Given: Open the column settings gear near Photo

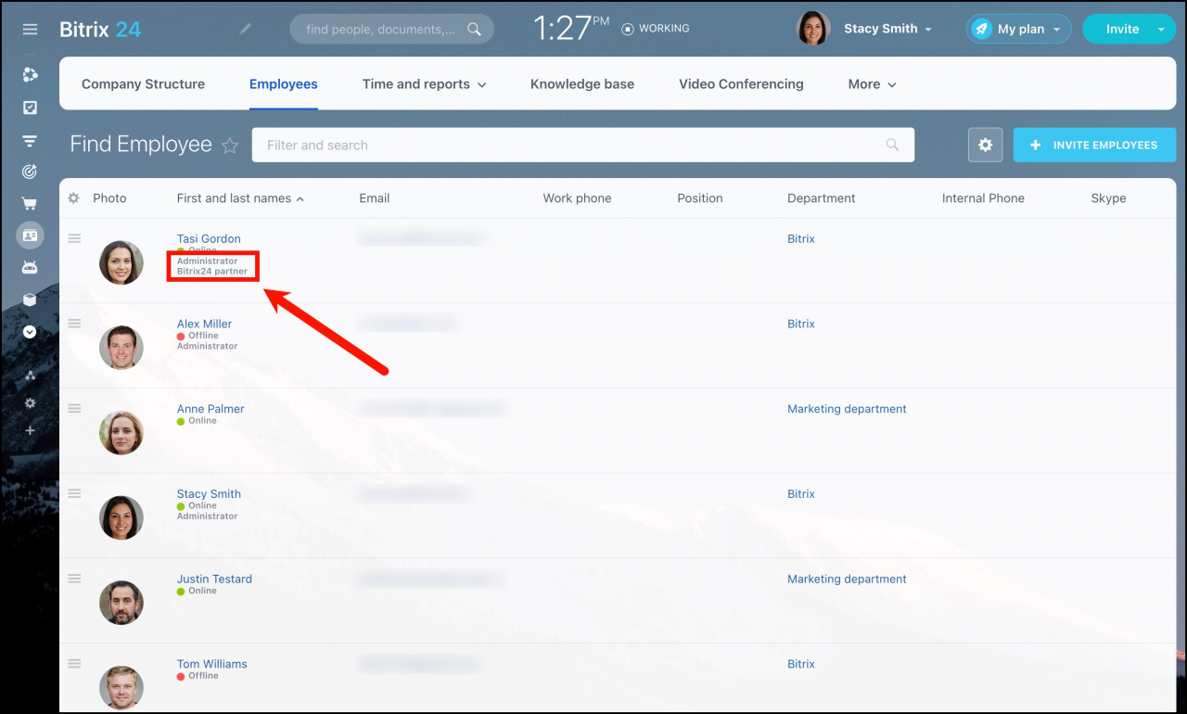Looking at the screenshot, I should point(74,198).
